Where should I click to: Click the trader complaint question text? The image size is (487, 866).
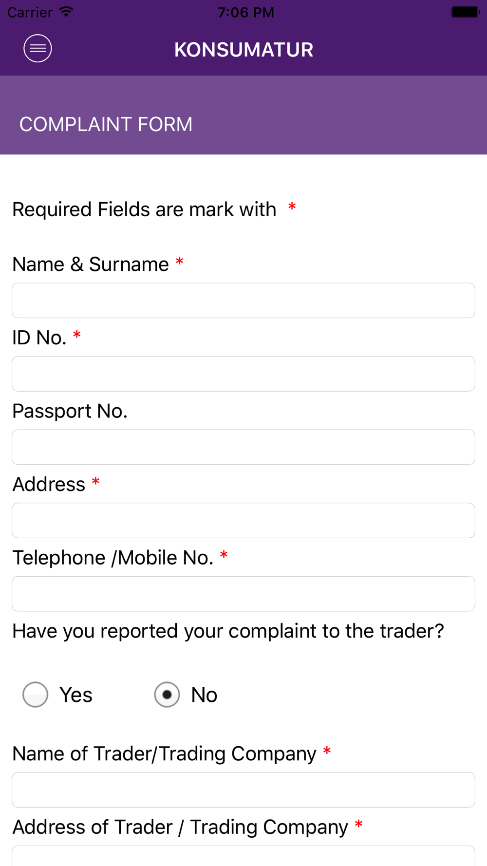click(x=228, y=631)
